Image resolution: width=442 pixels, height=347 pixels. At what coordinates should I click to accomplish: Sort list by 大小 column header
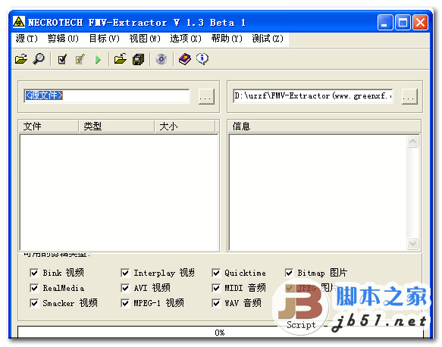click(185, 127)
